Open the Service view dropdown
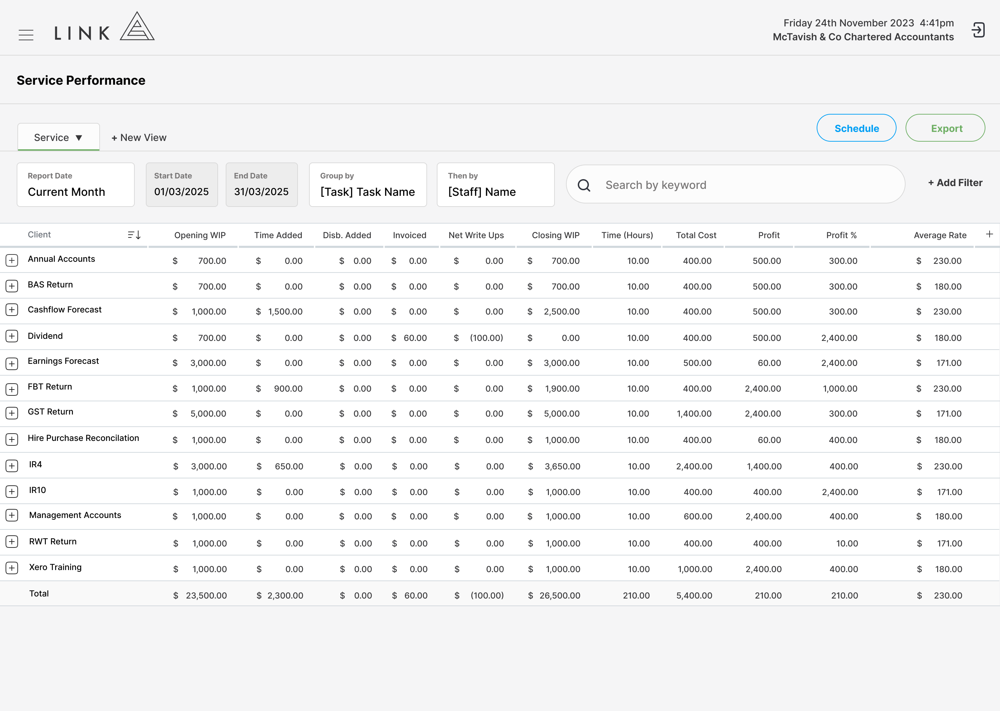The width and height of the screenshot is (1000, 711). pos(59,137)
